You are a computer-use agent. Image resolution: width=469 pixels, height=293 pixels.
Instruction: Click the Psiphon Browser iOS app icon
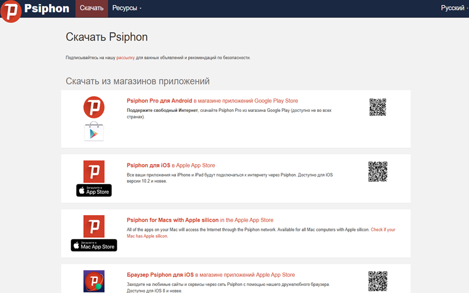tap(94, 281)
